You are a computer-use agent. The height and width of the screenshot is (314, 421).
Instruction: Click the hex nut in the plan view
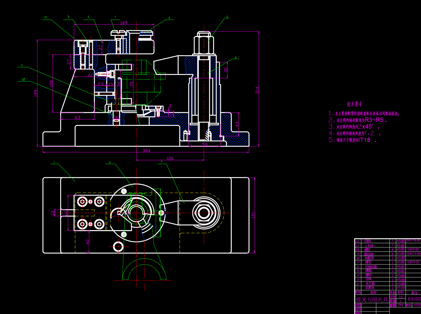tap(204, 213)
